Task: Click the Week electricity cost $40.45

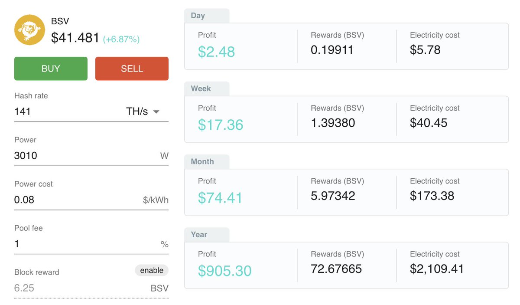Action: point(429,123)
